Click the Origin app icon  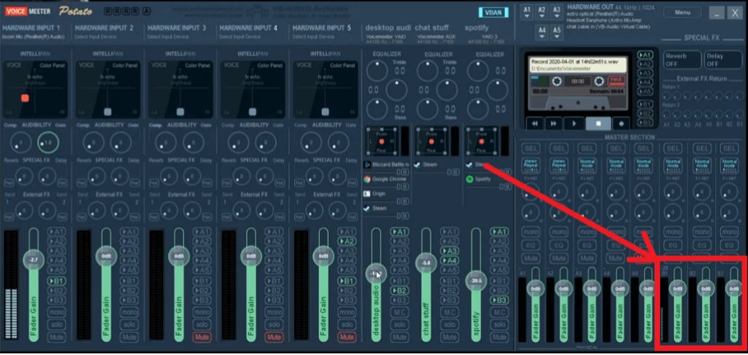(x=368, y=193)
